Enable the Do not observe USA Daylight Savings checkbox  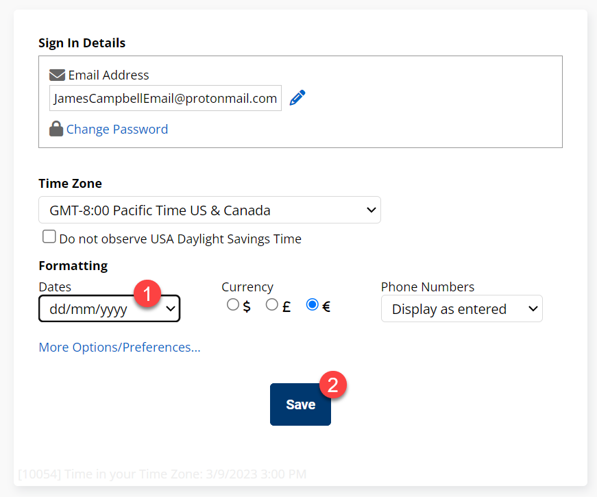[49, 236]
